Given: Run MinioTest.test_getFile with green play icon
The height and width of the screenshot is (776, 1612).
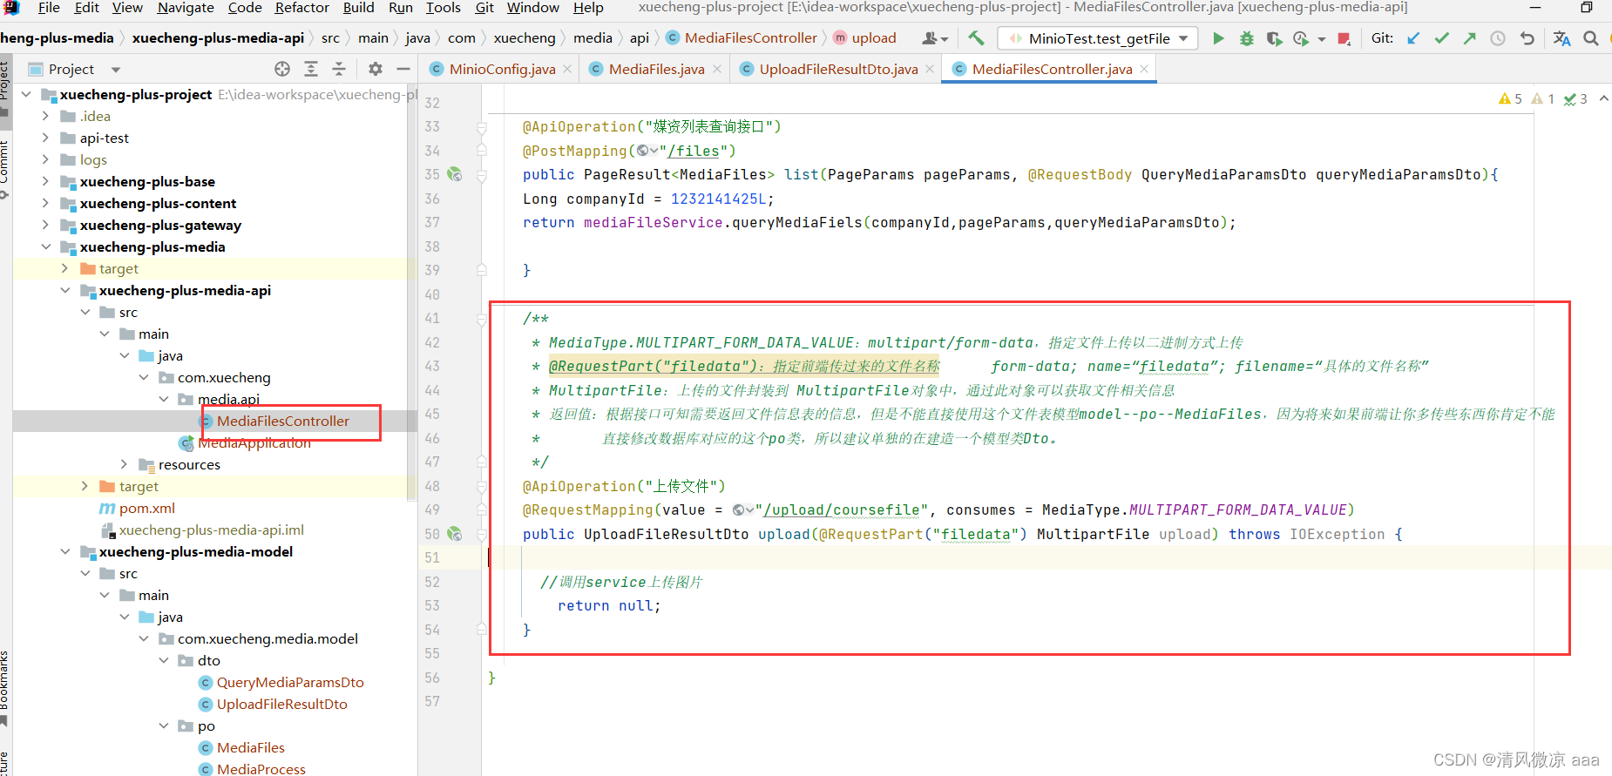Looking at the screenshot, I should tap(1218, 38).
